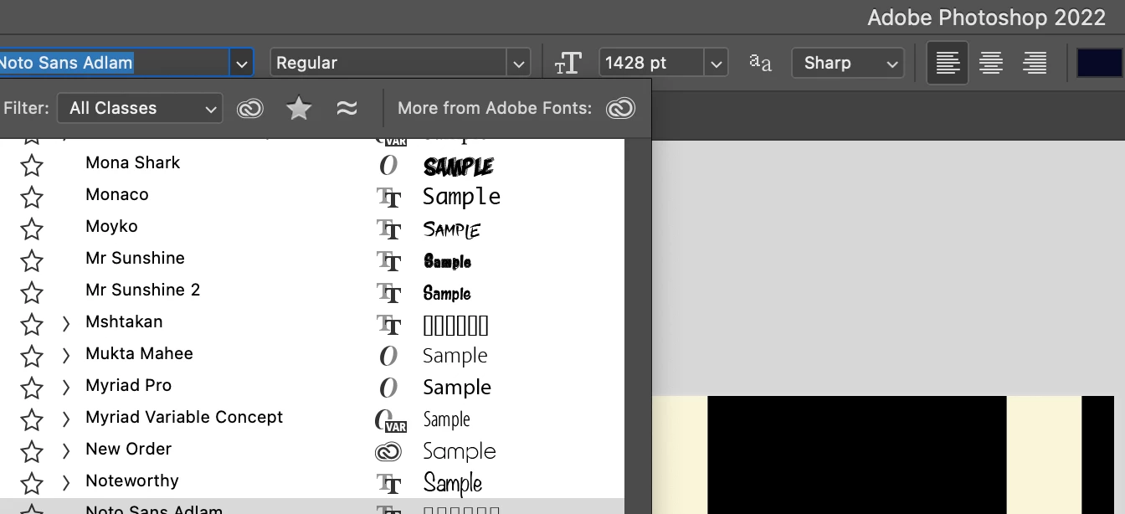Click the Noteworthy sample preview

tap(453, 483)
